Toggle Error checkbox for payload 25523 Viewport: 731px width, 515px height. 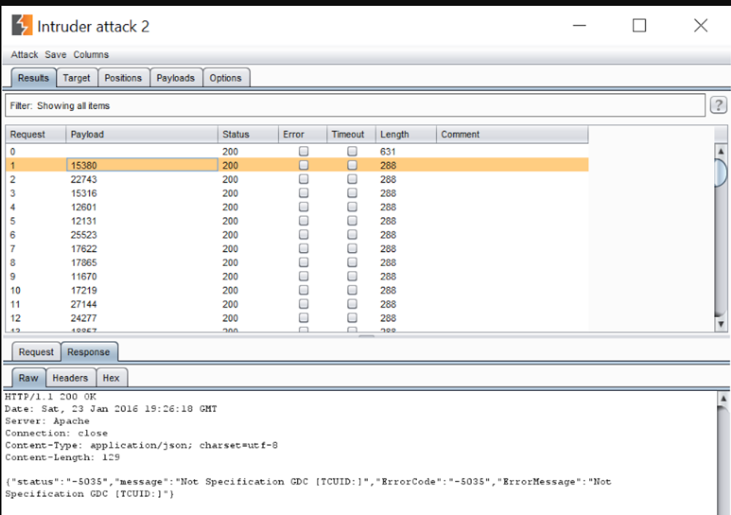pos(304,234)
